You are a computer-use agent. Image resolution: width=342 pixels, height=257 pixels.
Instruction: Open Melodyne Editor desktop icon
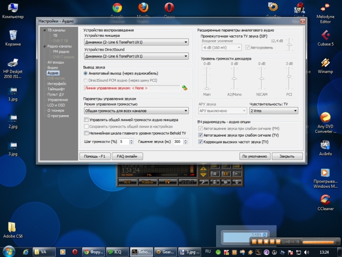[325, 10]
